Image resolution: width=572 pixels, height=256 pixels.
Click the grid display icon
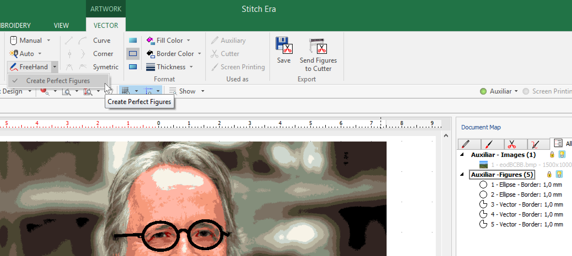126,91
